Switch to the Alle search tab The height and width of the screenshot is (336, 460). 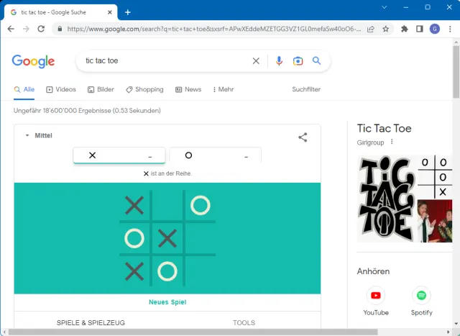click(24, 89)
